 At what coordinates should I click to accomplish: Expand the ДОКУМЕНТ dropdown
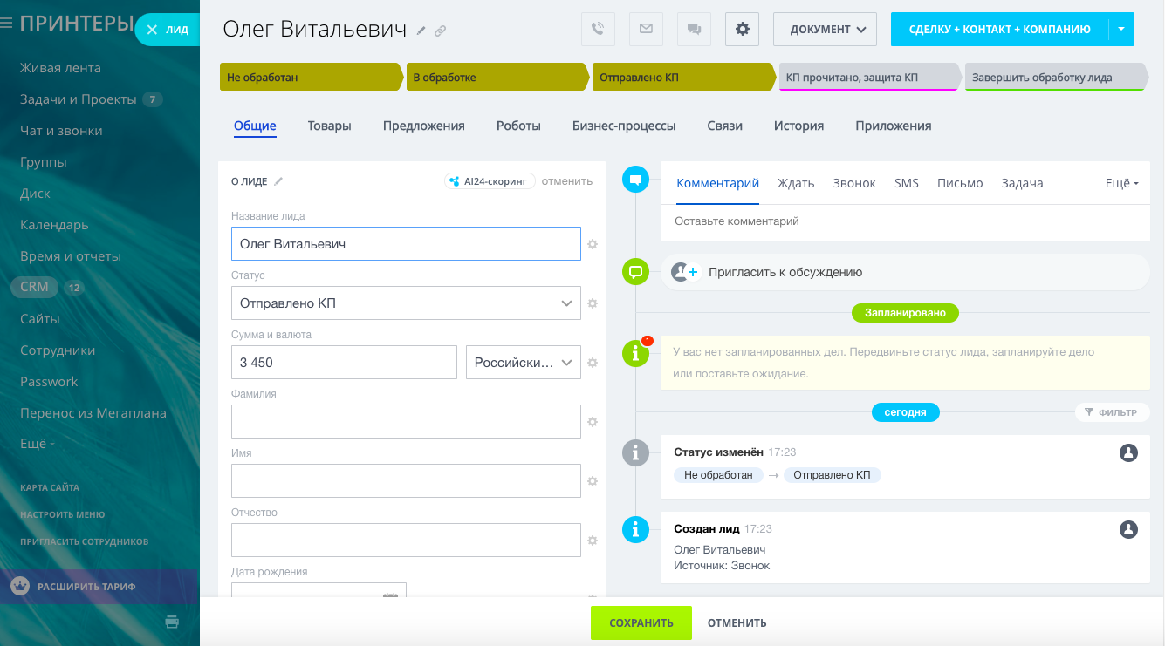click(826, 29)
